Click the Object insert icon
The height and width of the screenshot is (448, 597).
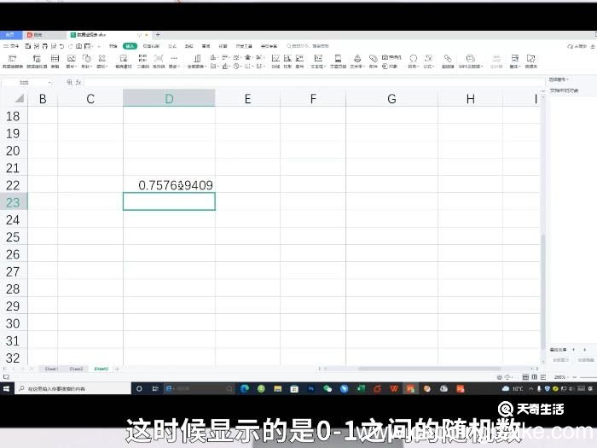(x=390, y=67)
